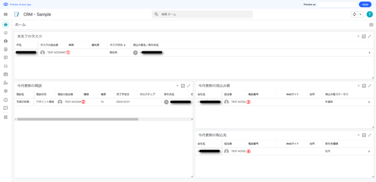Click the sync refresh icon

click(354, 14)
